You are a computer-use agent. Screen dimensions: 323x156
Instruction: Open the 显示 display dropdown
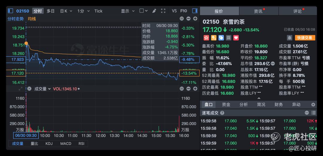tap(128, 11)
